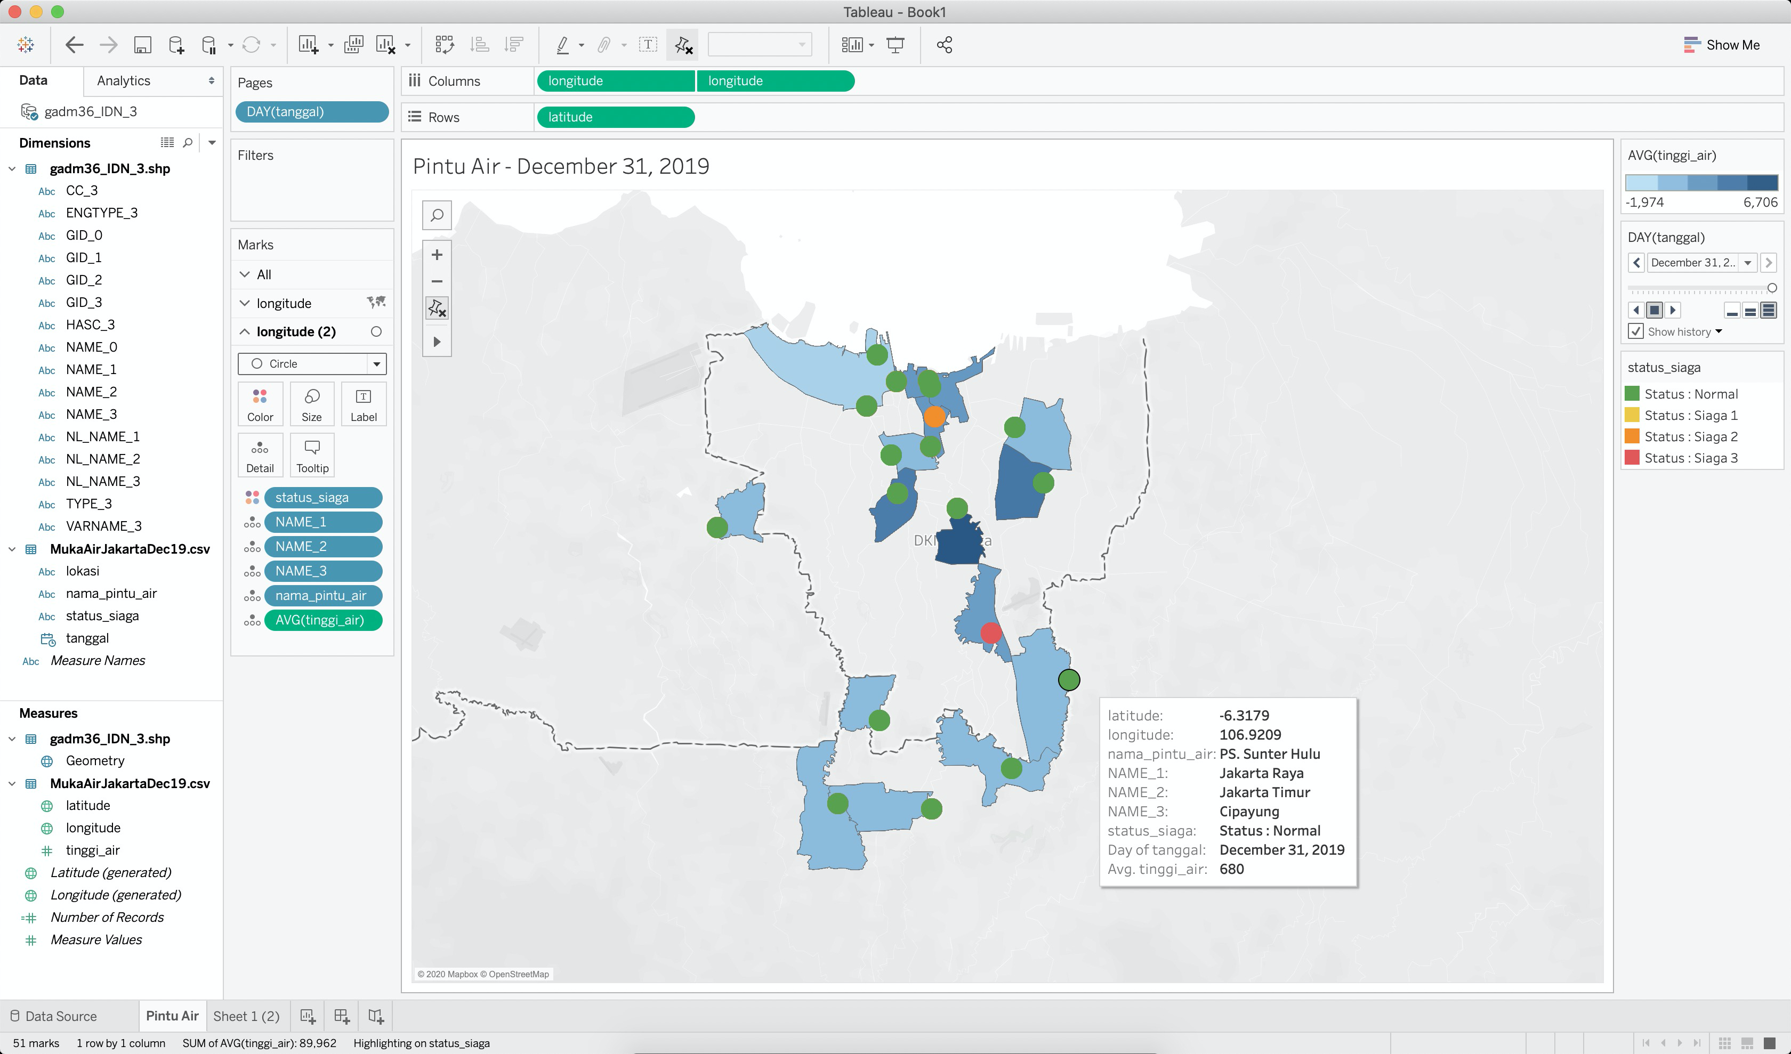Toggle the Show history checkbox

coord(1636,331)
